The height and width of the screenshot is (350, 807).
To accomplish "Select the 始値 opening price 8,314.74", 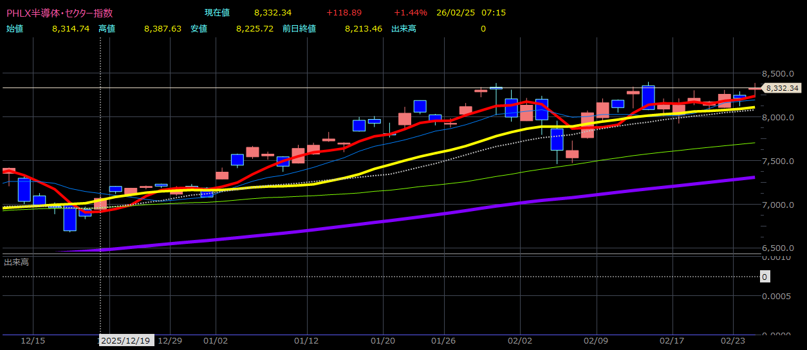I will (70, 28).
